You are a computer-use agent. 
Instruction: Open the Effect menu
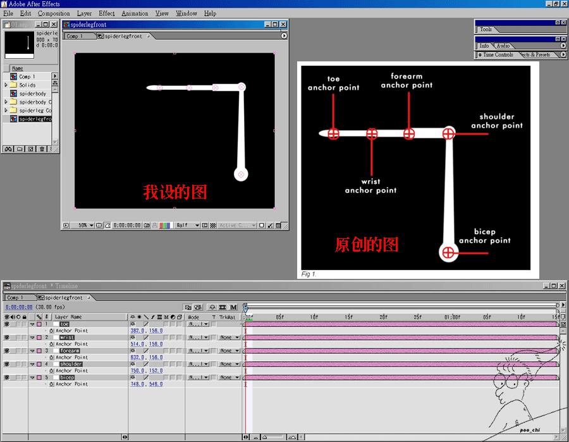[x=107, y=13]
